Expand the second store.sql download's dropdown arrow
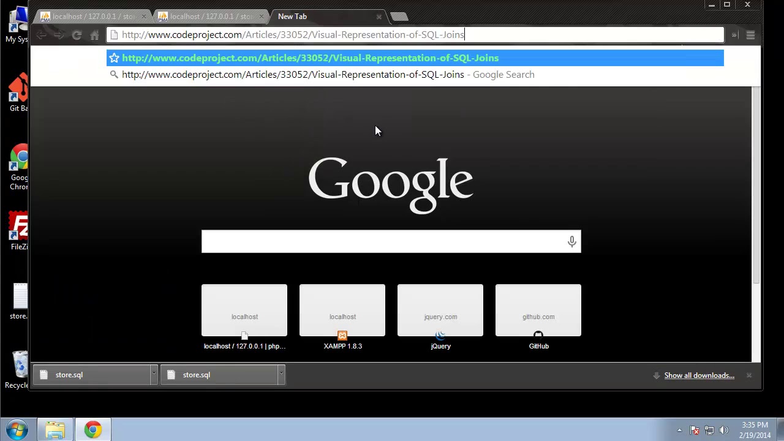Image resolution: width=784 pixels, height=441 pixels. pyautogui.click(x=281, y=375)
